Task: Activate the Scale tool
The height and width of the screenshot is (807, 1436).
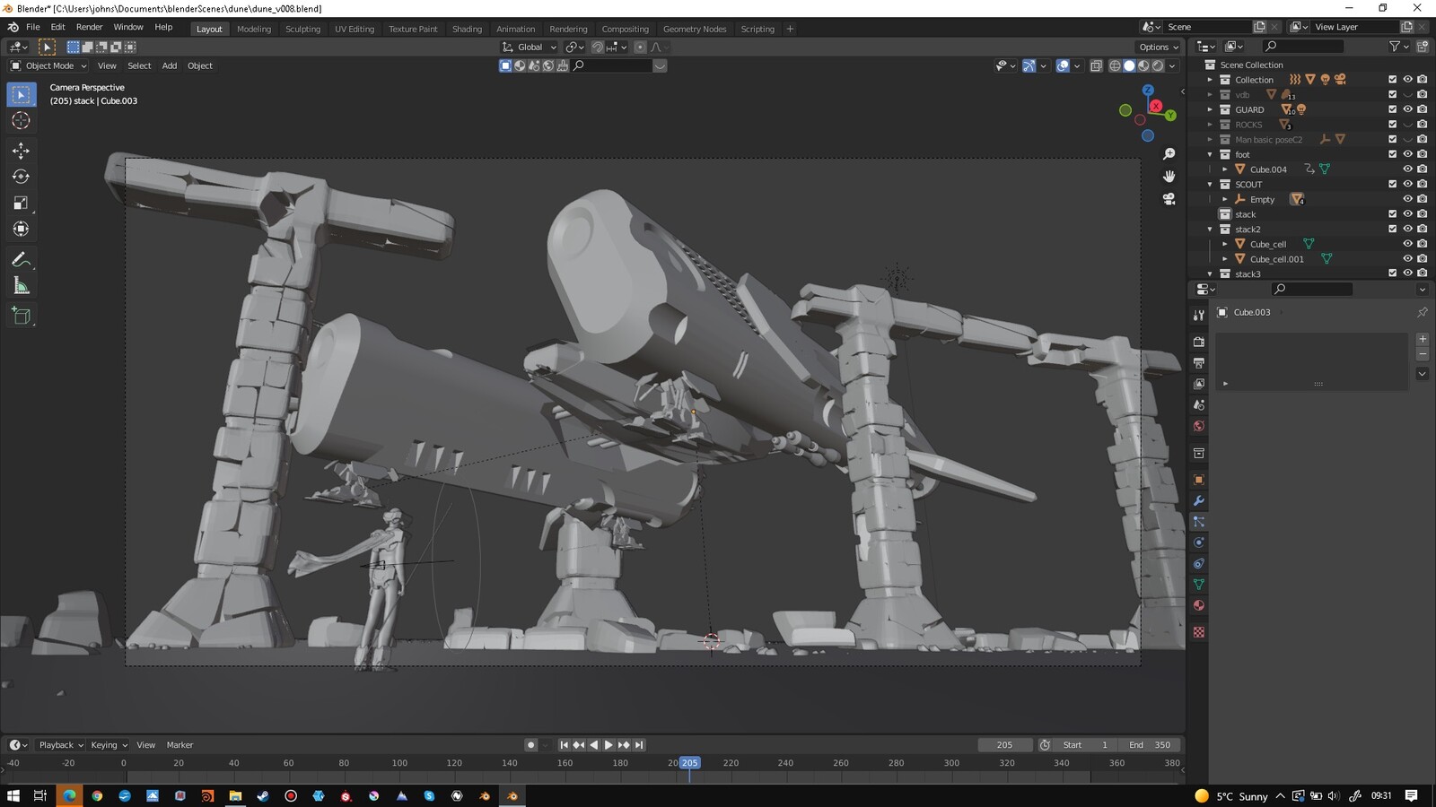Action: coord(21,203)
